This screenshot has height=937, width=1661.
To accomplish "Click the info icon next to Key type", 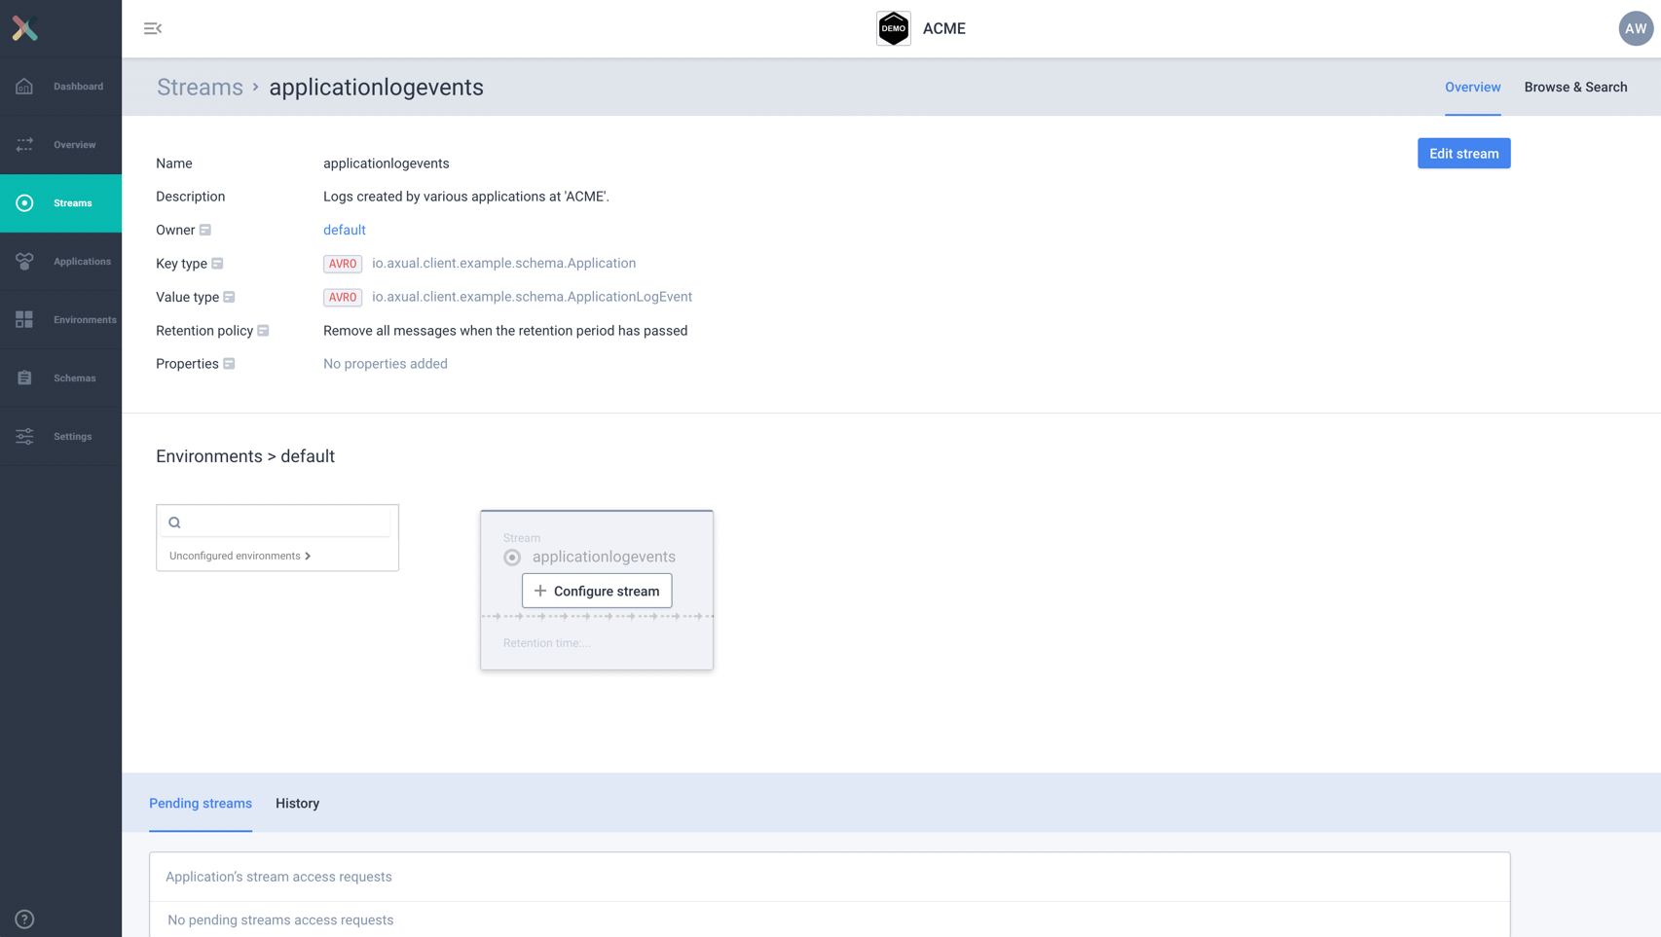I will [217, 264].
